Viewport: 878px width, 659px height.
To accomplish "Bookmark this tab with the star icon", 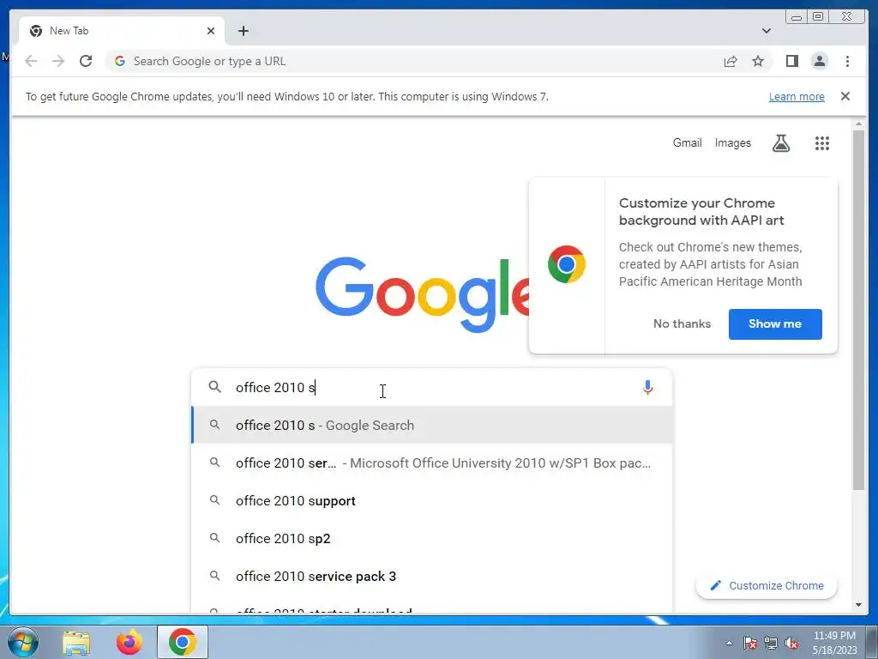I will coord(758,61).
